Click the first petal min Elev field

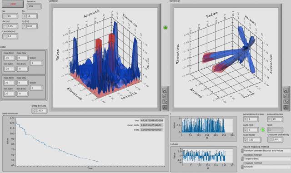[22, 69]
